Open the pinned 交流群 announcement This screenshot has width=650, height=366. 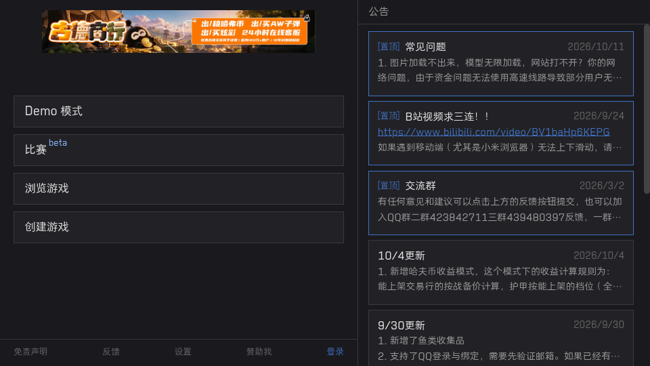(501, 203)
